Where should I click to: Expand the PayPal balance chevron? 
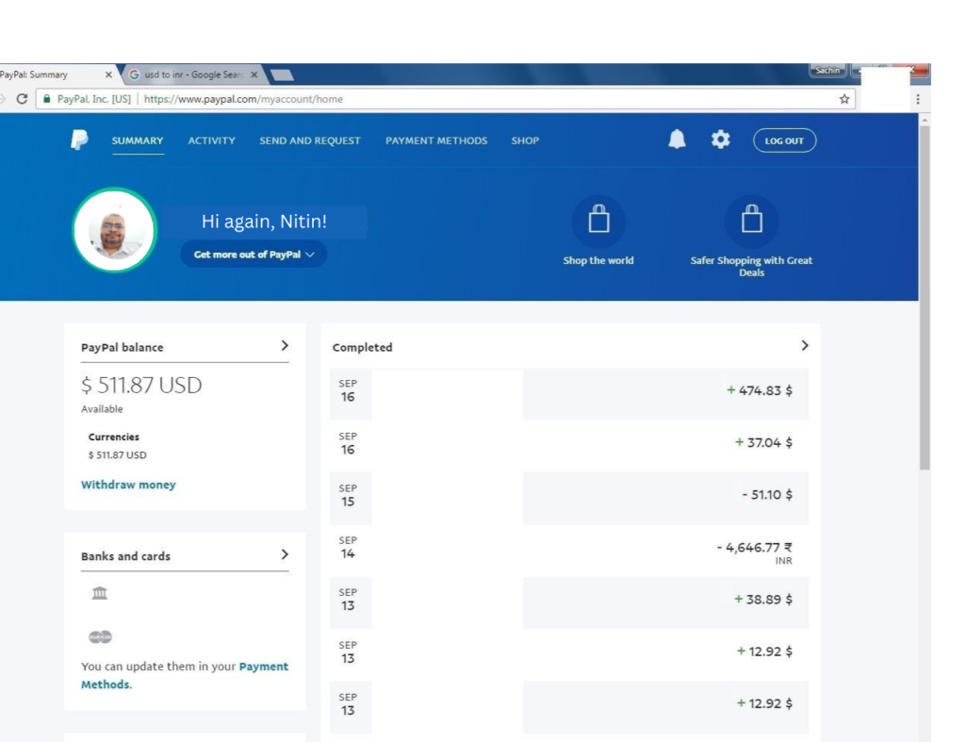point(285,345)
